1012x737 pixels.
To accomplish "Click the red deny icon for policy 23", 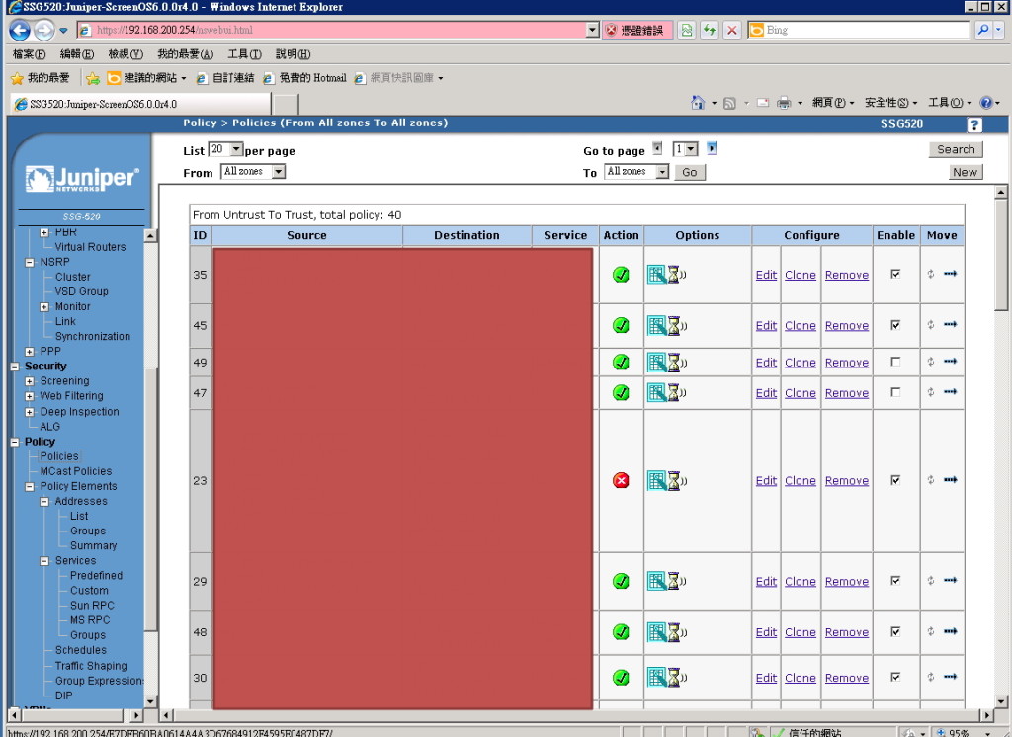I will coord(621,480).
